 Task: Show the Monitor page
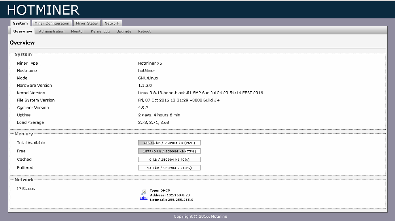coord(77,31)
